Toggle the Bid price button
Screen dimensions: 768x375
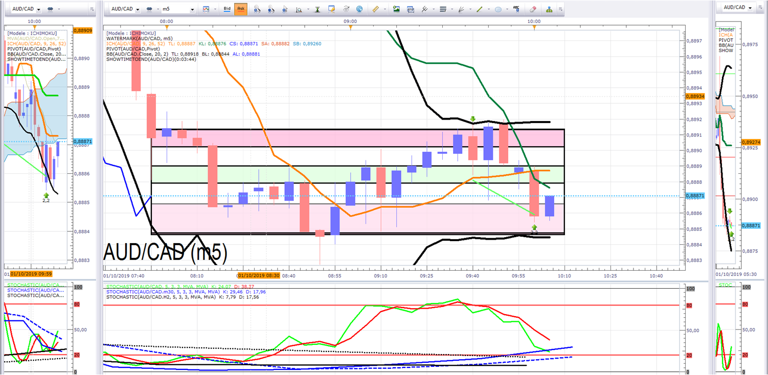click(x=228, y=9)
